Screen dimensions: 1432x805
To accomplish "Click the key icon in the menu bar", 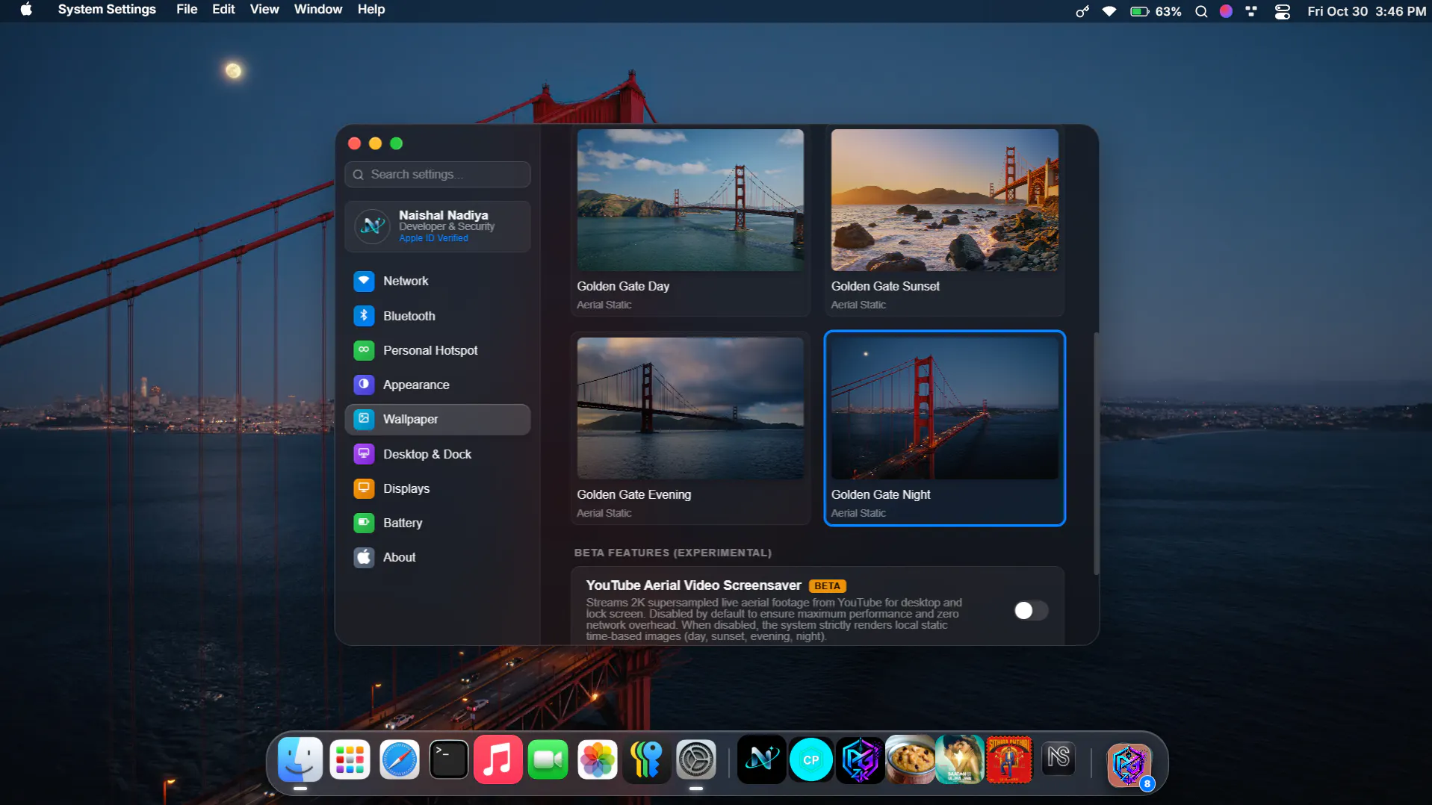I will pyautogui.click(x=1082, y=11).
